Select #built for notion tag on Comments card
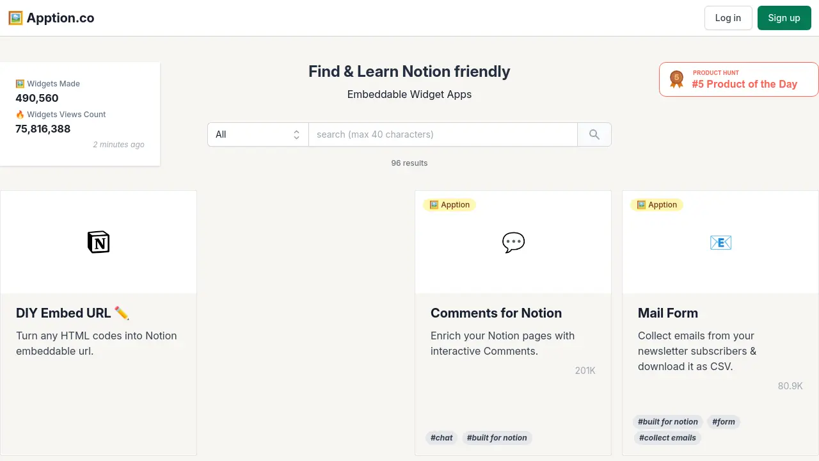 point(497,438)
